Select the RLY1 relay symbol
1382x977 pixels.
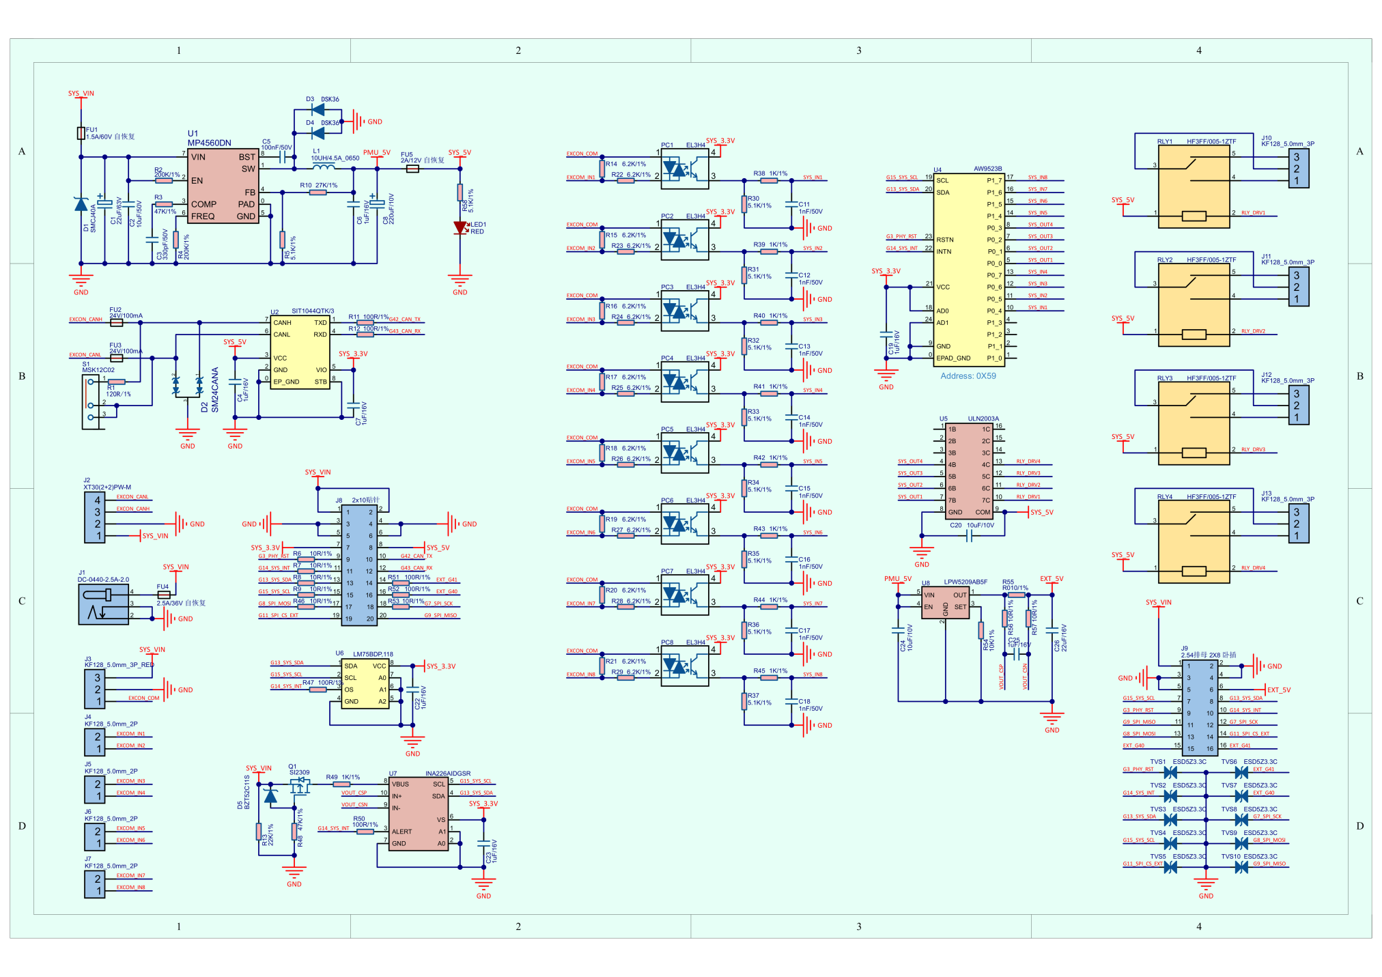coord(1194,186)
